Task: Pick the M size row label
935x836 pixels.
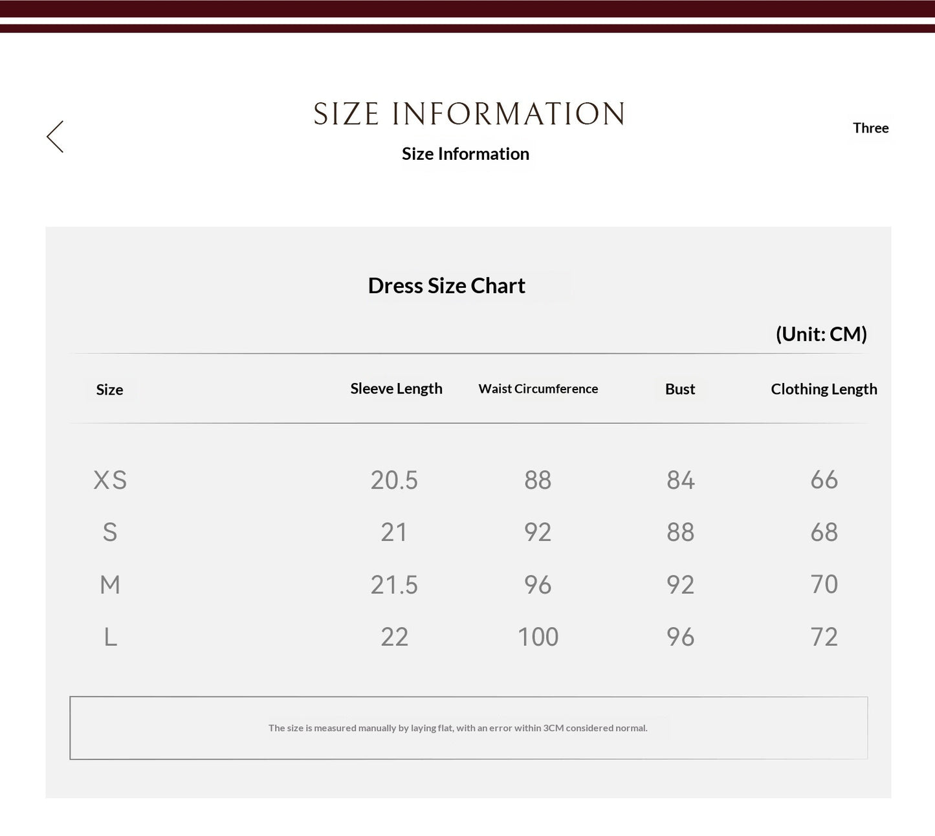Action: pyautogui.click(x=110, y=585)
